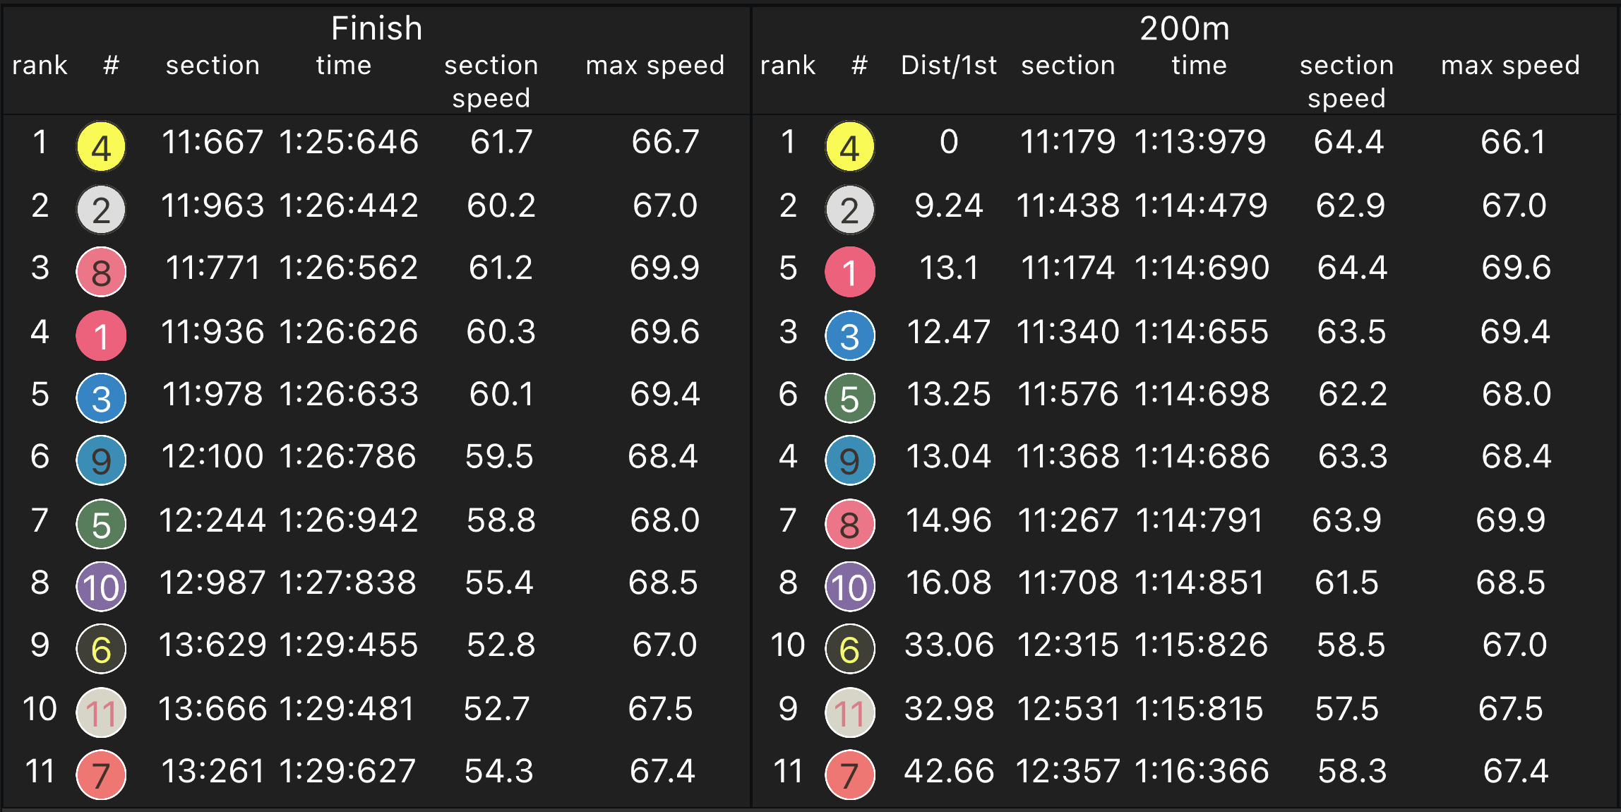Select section time 12:987 in Finish table
Image resolution: width=1621 pixels, height=812 pixels.
point(212,583)
